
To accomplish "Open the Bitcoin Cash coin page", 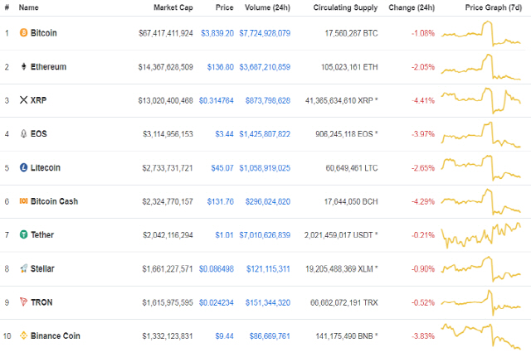I will pos(54,201).
